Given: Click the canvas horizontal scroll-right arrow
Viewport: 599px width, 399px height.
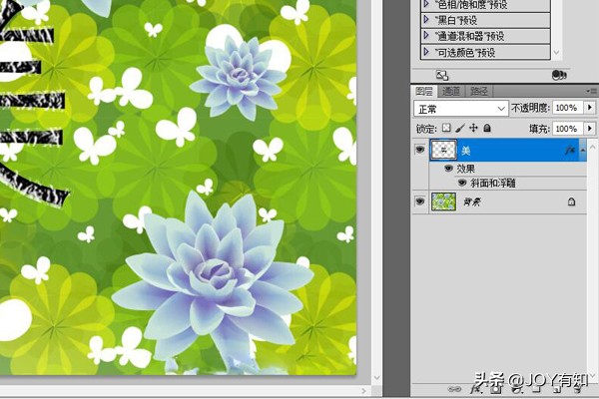Looking at the screenshot, I should pos(363,391).
